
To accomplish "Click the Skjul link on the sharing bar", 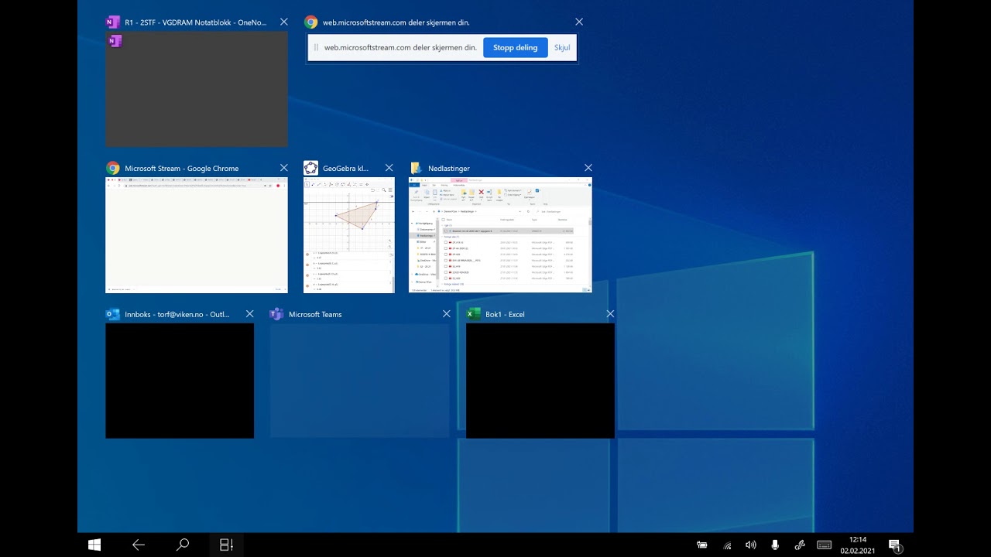I will coord(562,47).
